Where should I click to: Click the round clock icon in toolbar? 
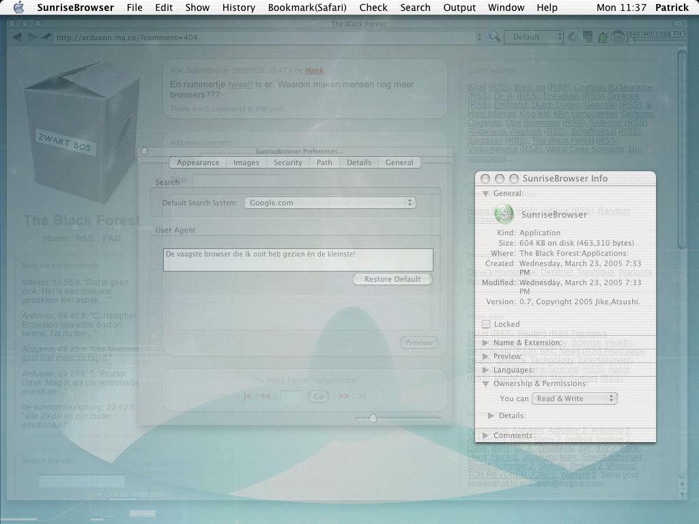(x=617, y=38)
